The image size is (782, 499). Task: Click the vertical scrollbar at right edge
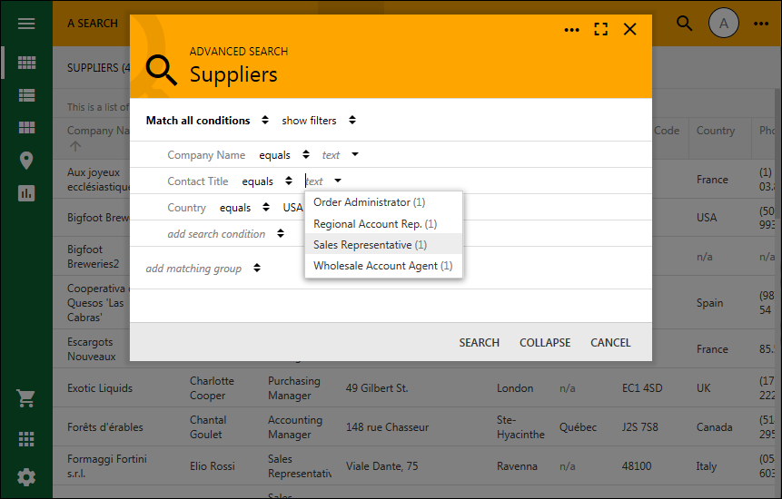pos(779,153)
